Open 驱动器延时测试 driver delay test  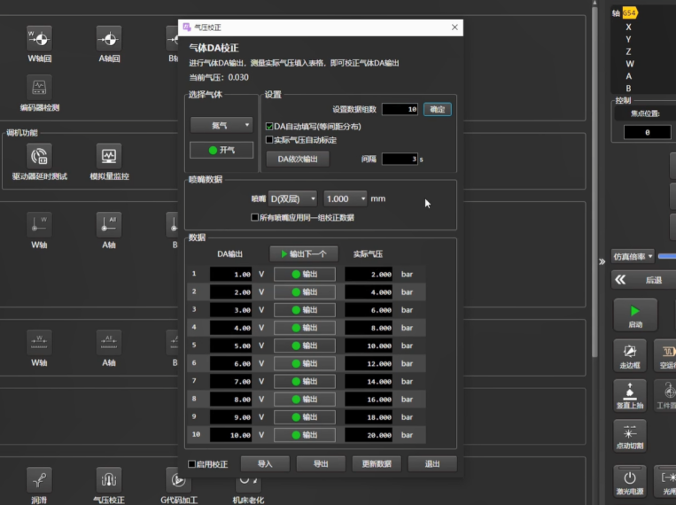(x=40, y=156)
